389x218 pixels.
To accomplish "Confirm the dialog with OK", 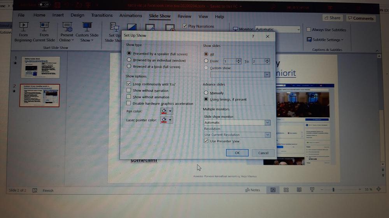I will pyautogui.click(x=237, y=153).
